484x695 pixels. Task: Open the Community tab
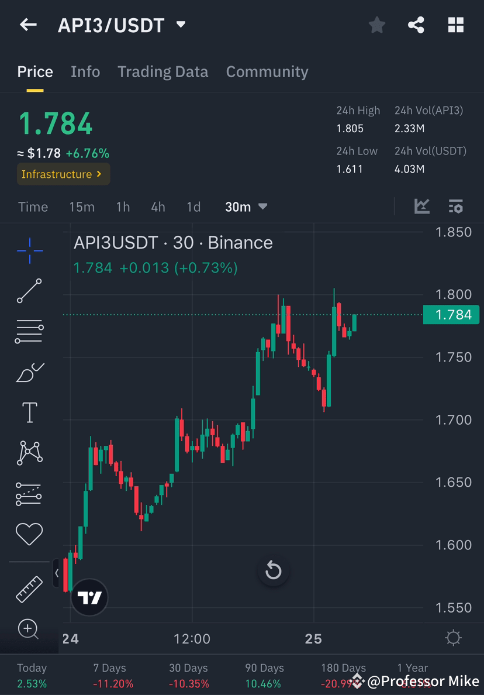(x=267, y=71)
